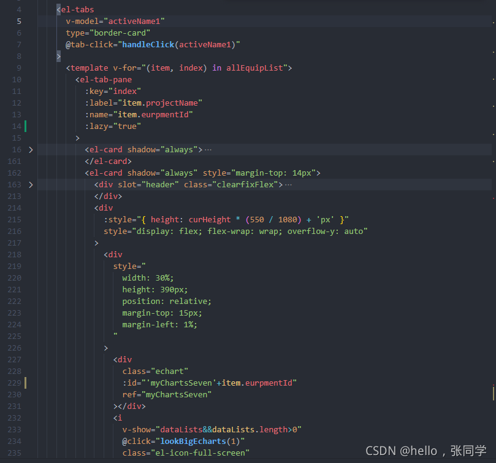Click slot="header" attribute

coord(148,185)
